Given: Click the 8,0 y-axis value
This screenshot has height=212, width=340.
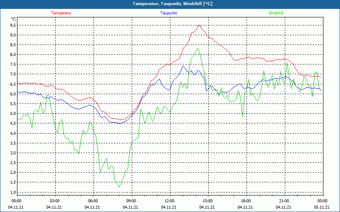Looking at the screenshot, I should tap(13, 55).
